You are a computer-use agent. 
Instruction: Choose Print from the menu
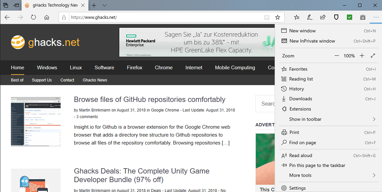(x=328, y=133)
